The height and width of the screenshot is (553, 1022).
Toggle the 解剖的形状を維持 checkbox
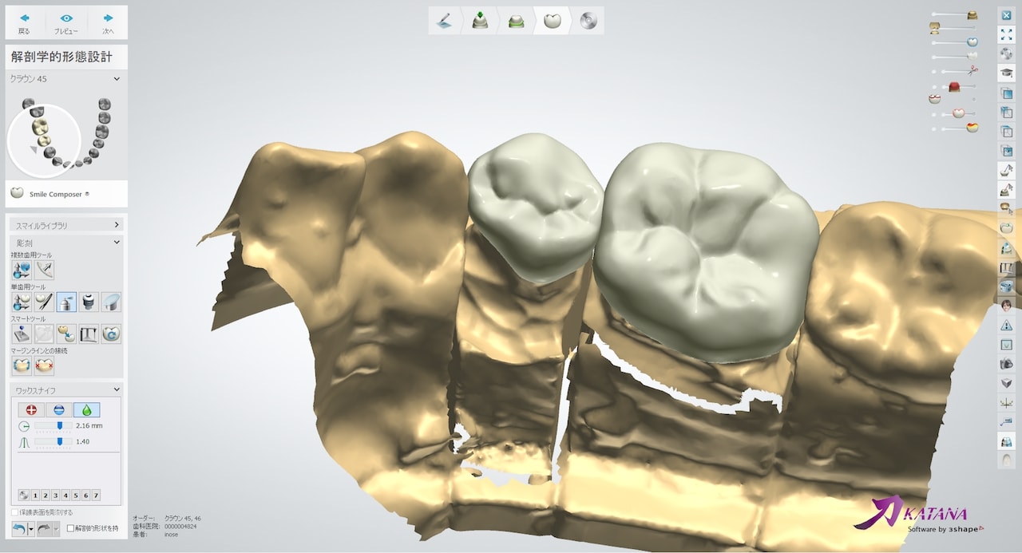point(70,528)
